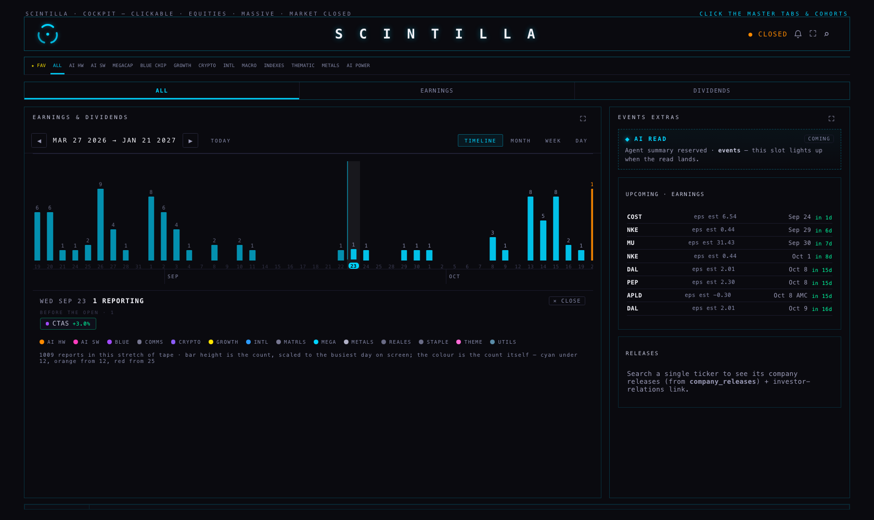Image resolution: width=874 pixels, height=520 pixels.
Task: Click the CLOSED market status indicator
Action: point(768,34)
